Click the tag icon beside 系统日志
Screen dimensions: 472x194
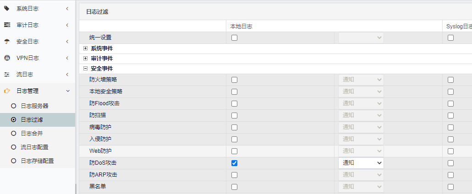6,8
